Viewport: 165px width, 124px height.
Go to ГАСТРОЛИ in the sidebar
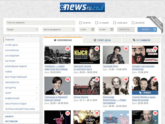22,61
